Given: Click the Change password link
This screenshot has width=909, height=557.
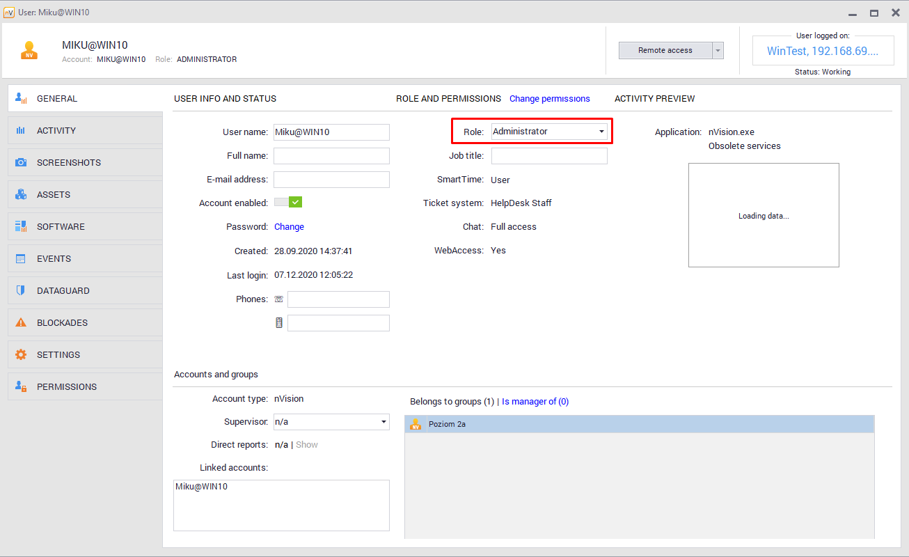Looking at the screenshot, I should 289,227.
